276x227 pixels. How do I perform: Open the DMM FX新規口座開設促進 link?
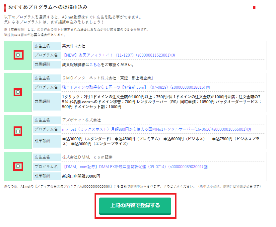point(133,166)
